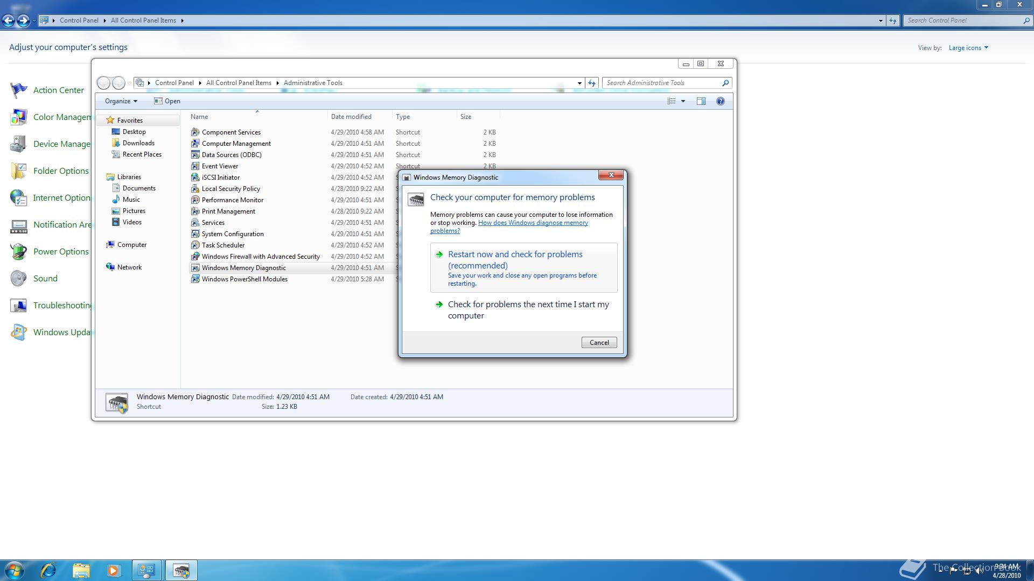
Task: Sort by Size column header
Action: pyautogui.click(x=478, y=117)
